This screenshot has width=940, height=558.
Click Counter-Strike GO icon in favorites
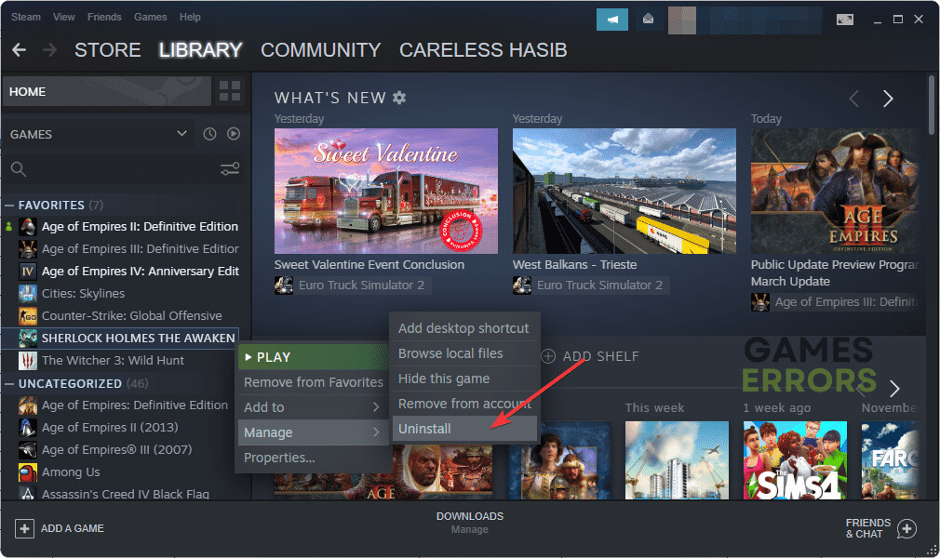pos(28,316)
